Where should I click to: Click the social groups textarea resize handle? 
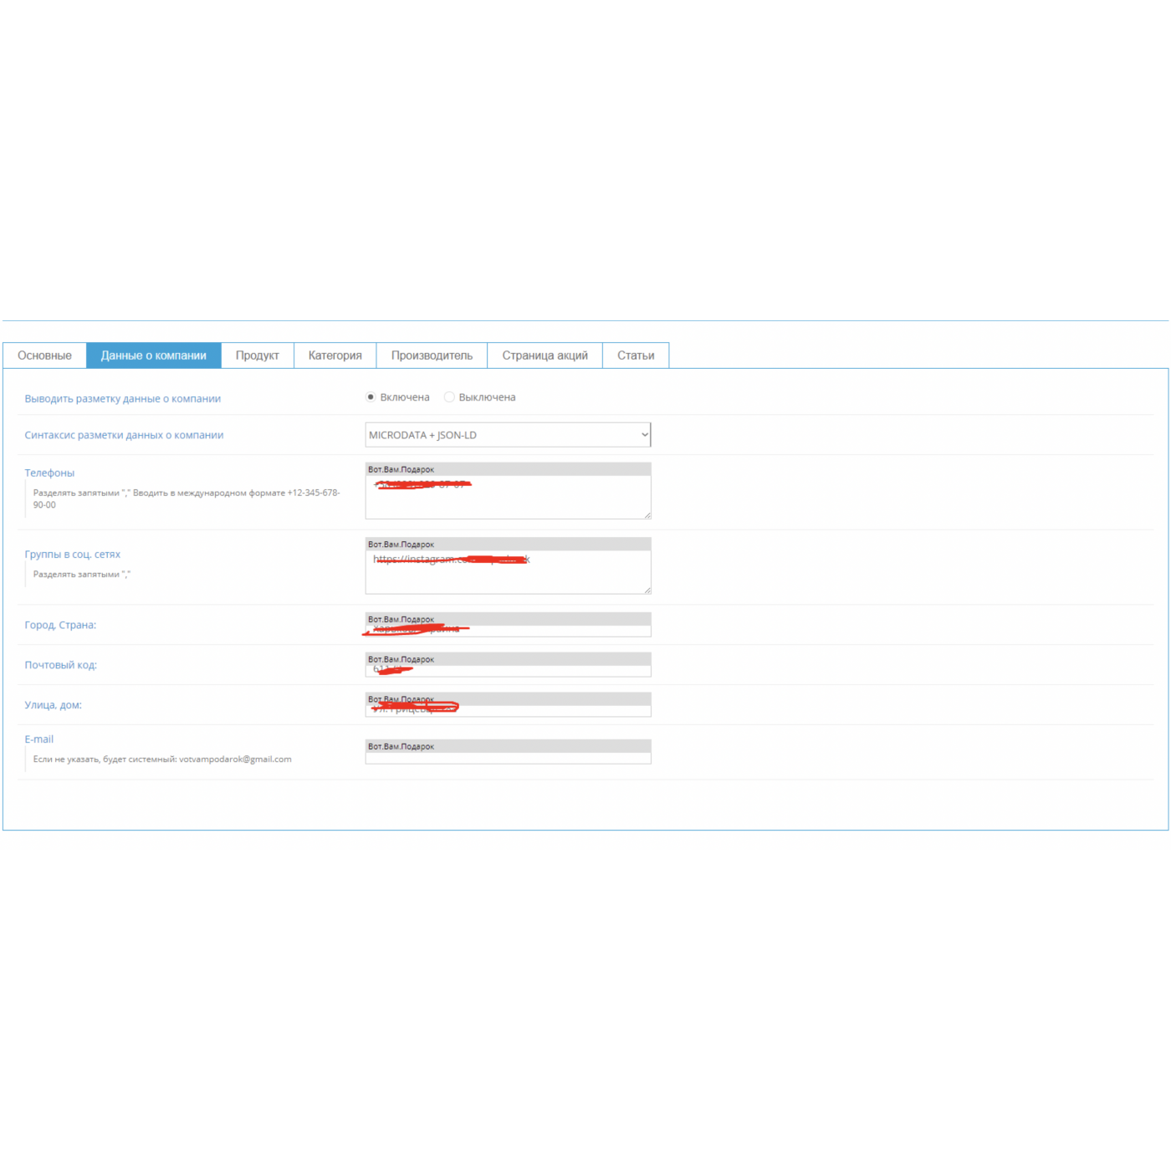647,591
